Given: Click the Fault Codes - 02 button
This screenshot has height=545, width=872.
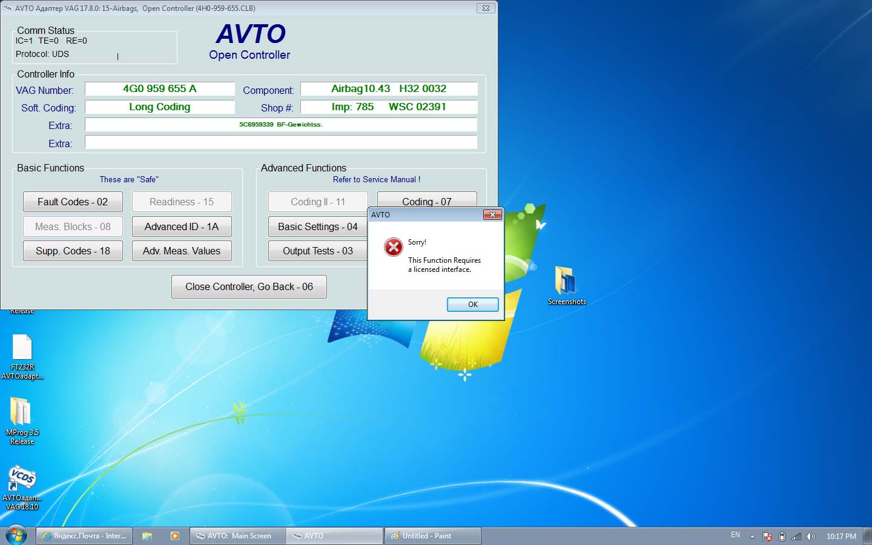Looking at the screenshot, I should (x=73, y=202).
